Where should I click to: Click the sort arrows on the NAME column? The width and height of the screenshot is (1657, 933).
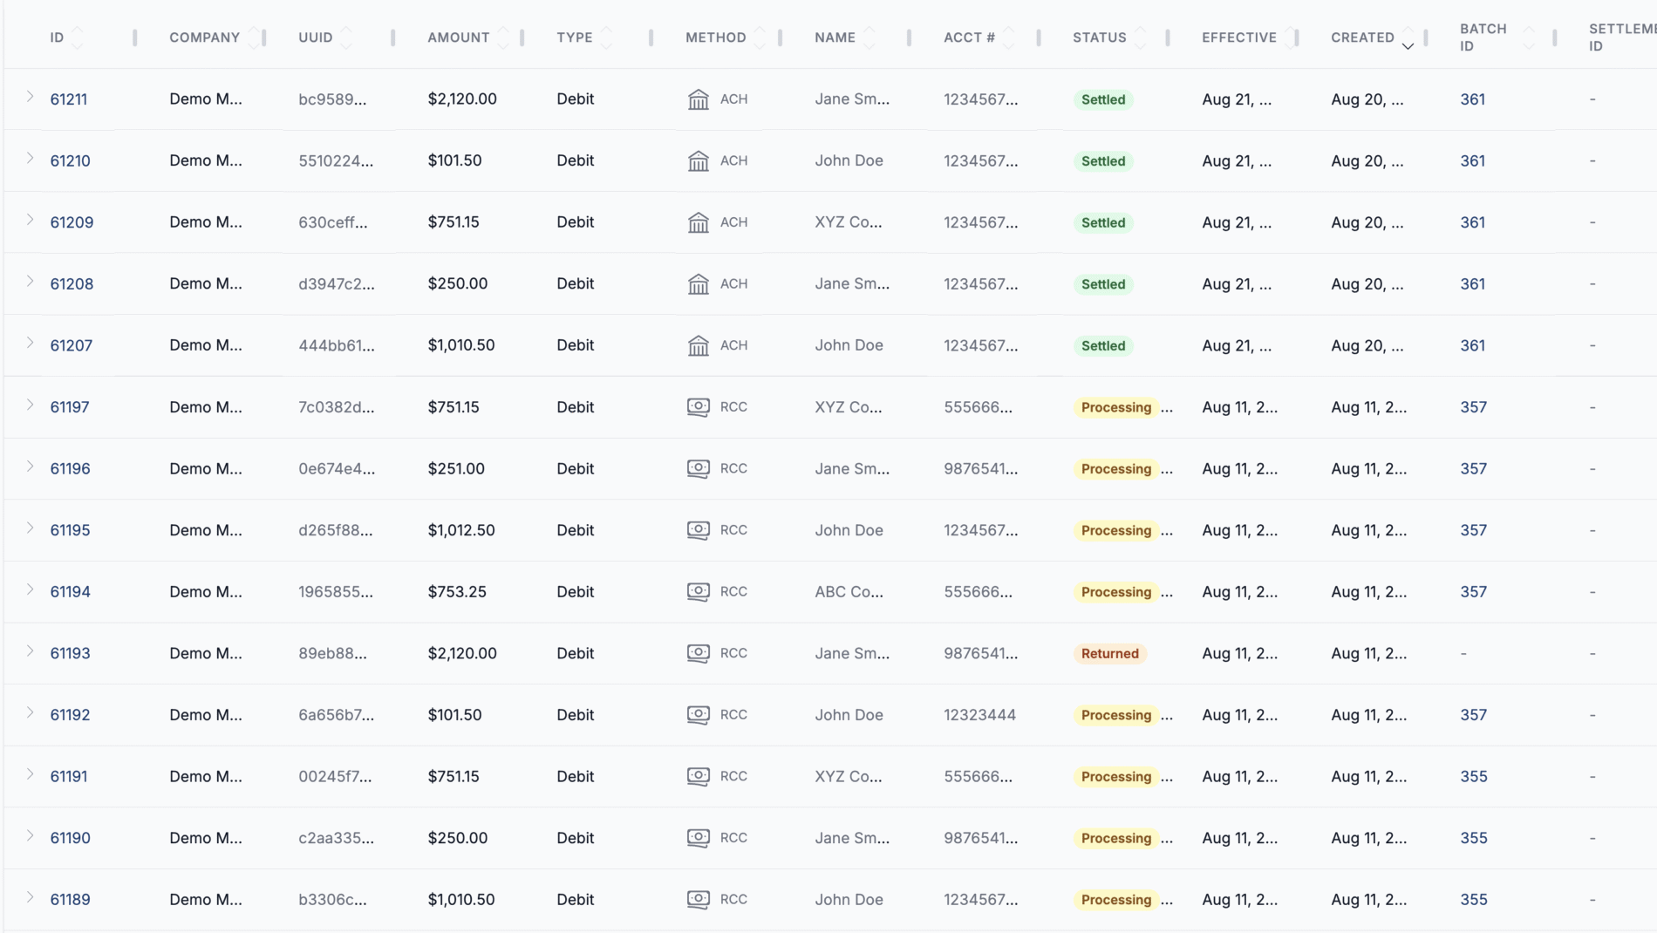click(x=869, y=37)
